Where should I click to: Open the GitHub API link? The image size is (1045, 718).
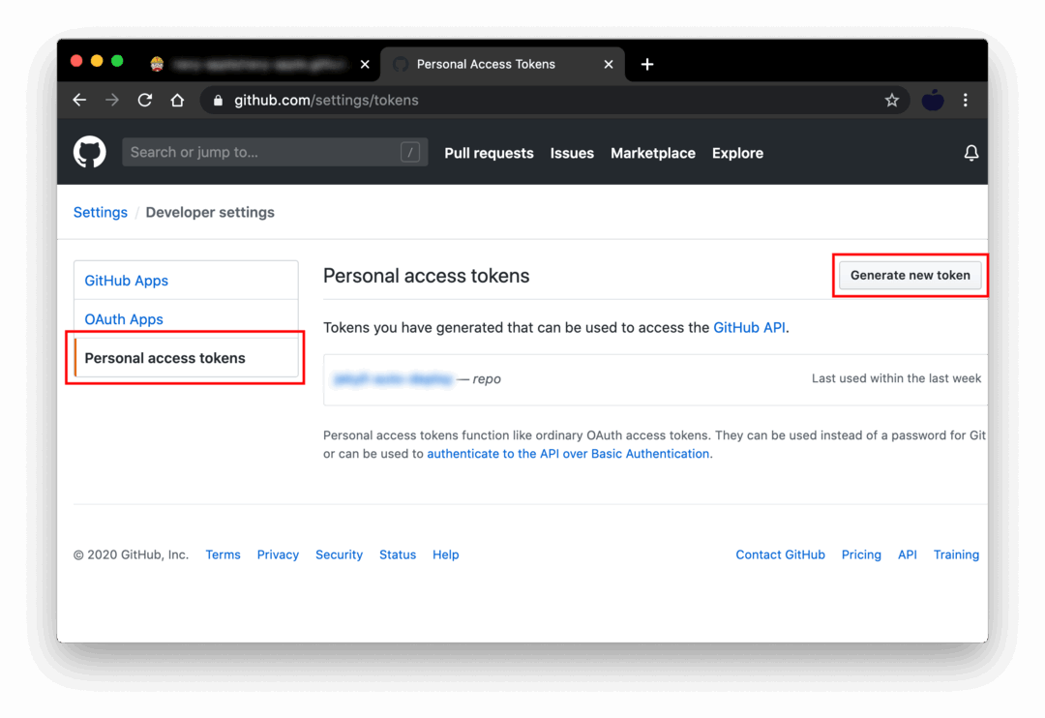(750, 327)
